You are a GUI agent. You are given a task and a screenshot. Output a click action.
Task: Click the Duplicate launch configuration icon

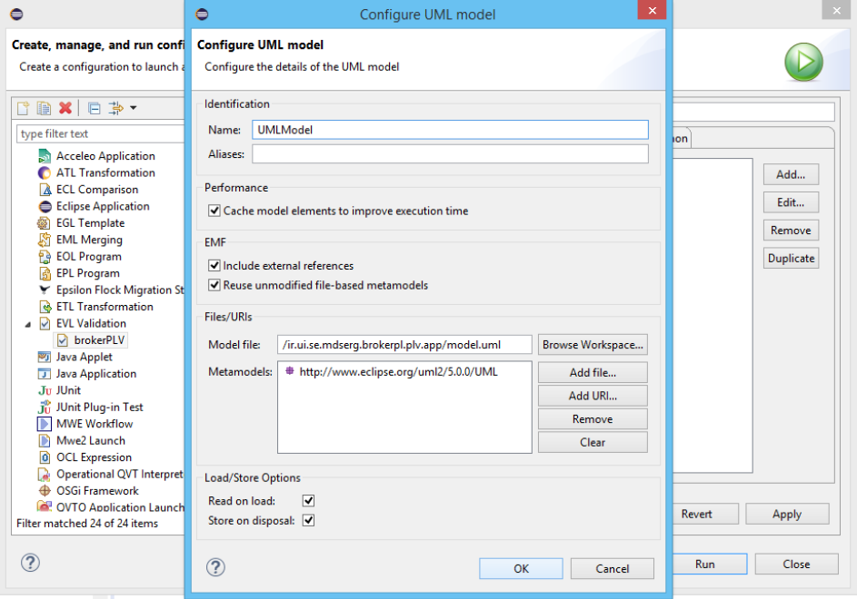pyautogui.click(x=44, y=108)
